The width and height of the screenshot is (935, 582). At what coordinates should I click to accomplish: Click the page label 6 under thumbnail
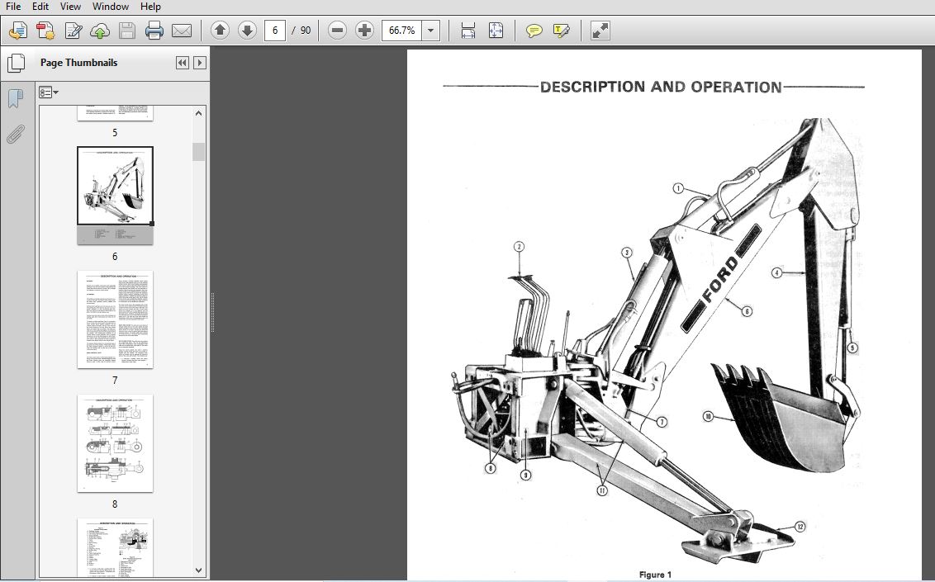(x=115, y=257)
